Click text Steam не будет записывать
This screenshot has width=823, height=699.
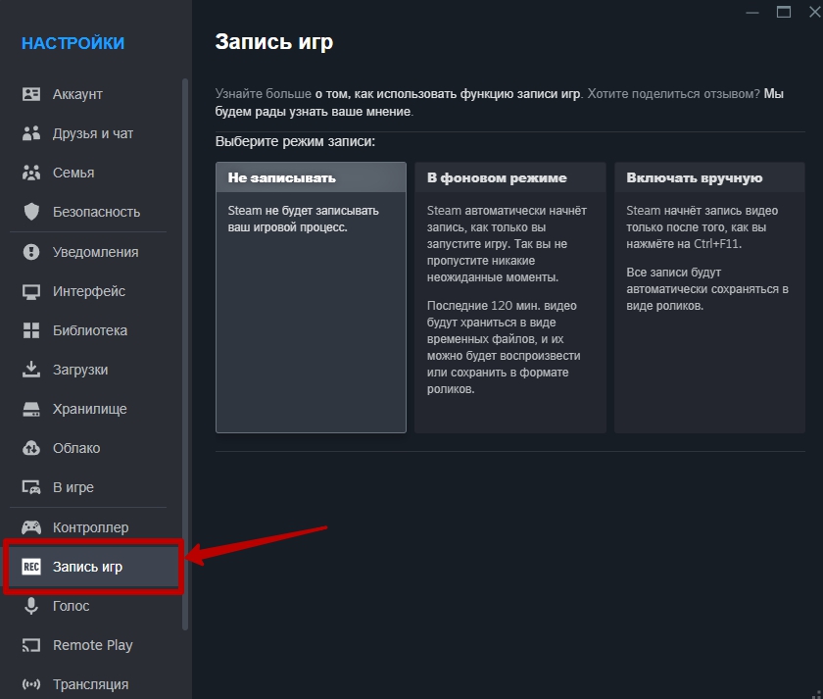point(303,219)
